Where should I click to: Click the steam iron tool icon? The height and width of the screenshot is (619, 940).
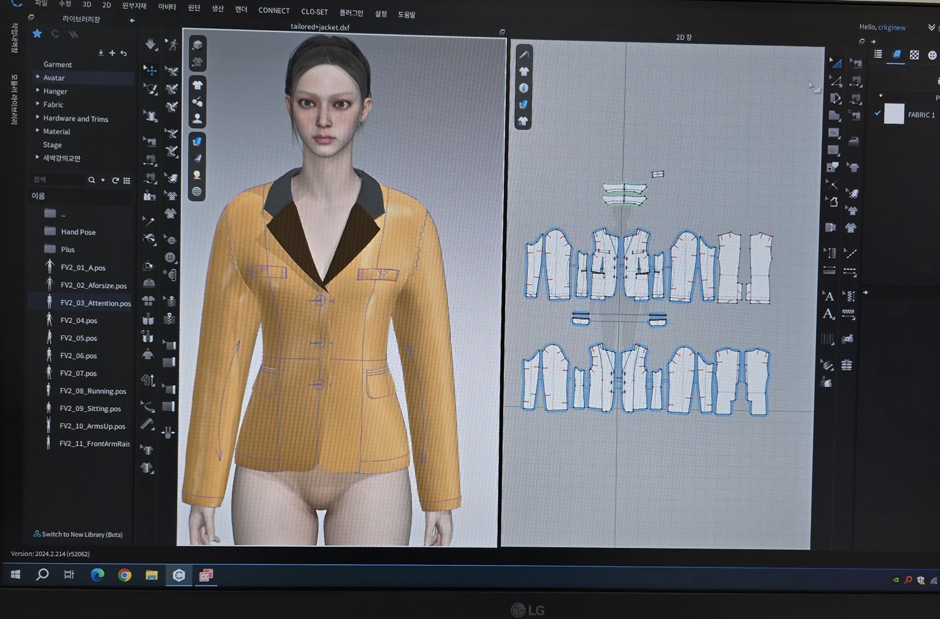(853, 141)
